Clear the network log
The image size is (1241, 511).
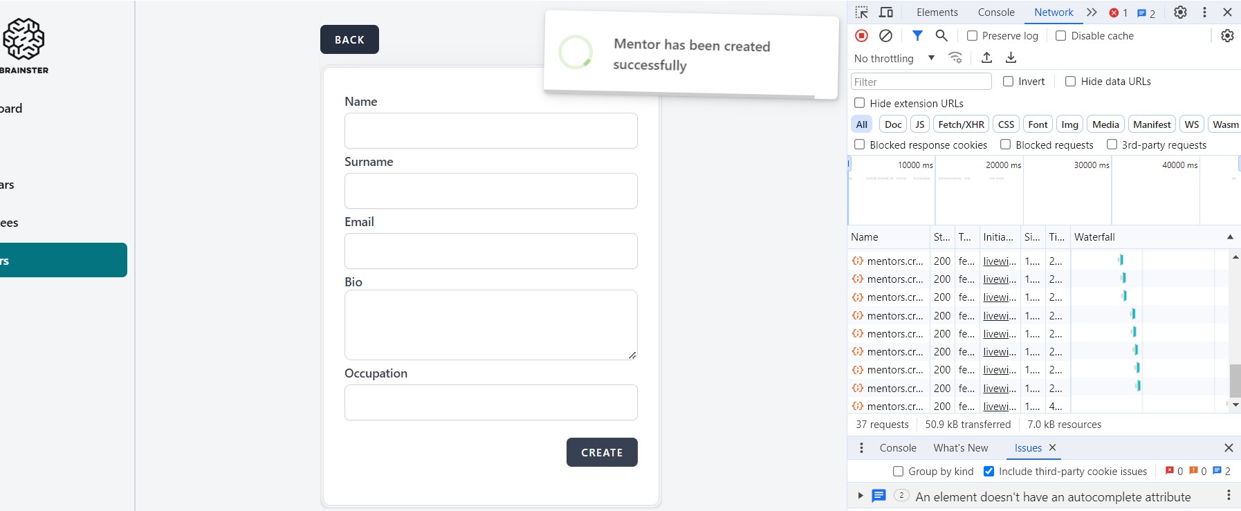[x=885, y=35]
